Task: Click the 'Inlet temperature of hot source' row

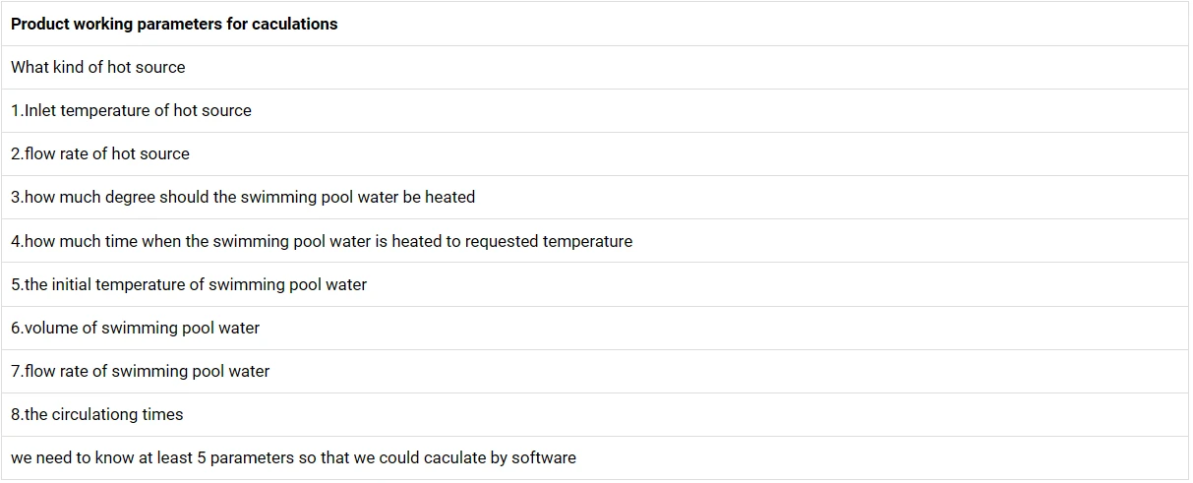Action: click(x=595, y=110)
